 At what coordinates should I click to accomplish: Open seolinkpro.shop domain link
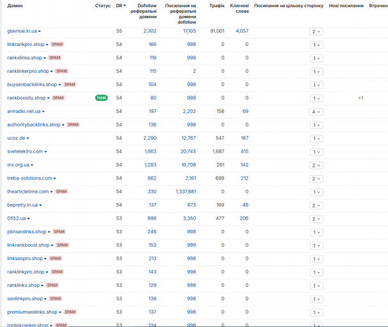pos(25,298)
